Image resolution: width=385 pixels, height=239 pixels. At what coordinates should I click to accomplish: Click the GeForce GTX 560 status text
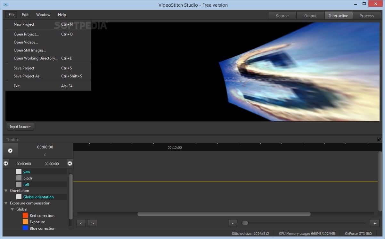coord(358,234)
